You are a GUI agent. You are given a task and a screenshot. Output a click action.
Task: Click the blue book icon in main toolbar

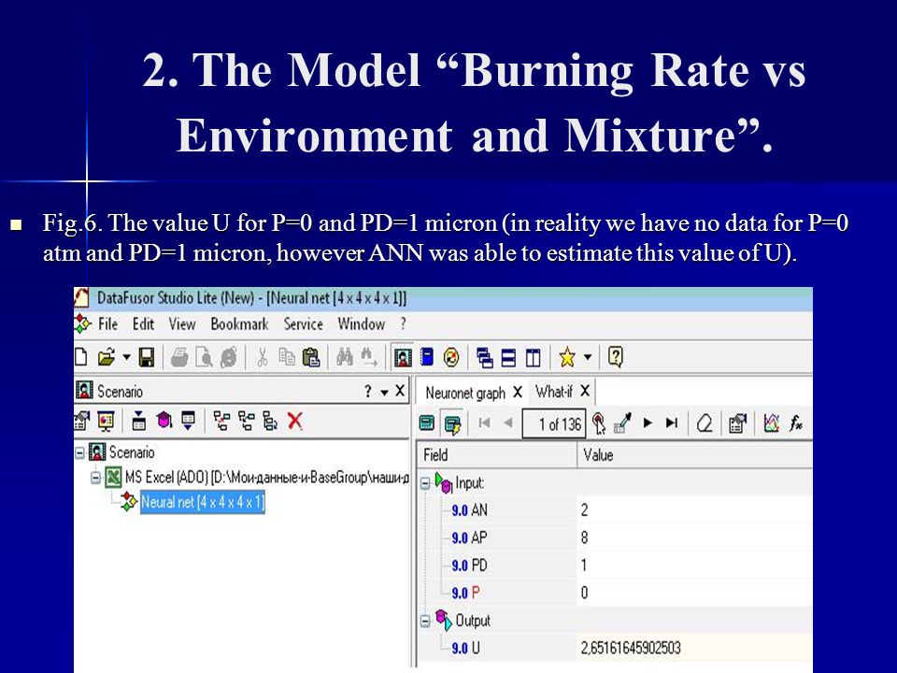click(x=427, y=358)
